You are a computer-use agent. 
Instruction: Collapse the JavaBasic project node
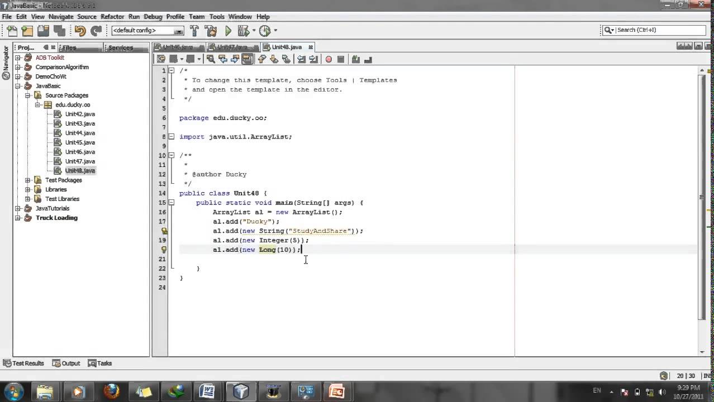pos(18,86)
